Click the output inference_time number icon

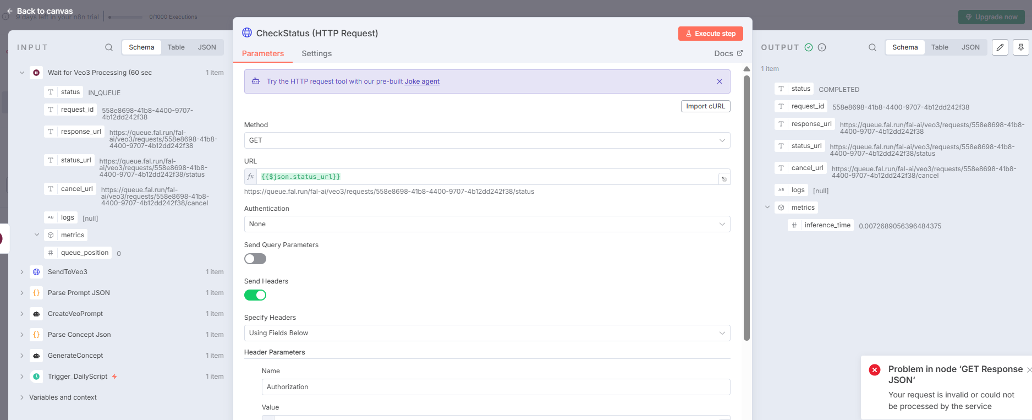click(794, 225)
